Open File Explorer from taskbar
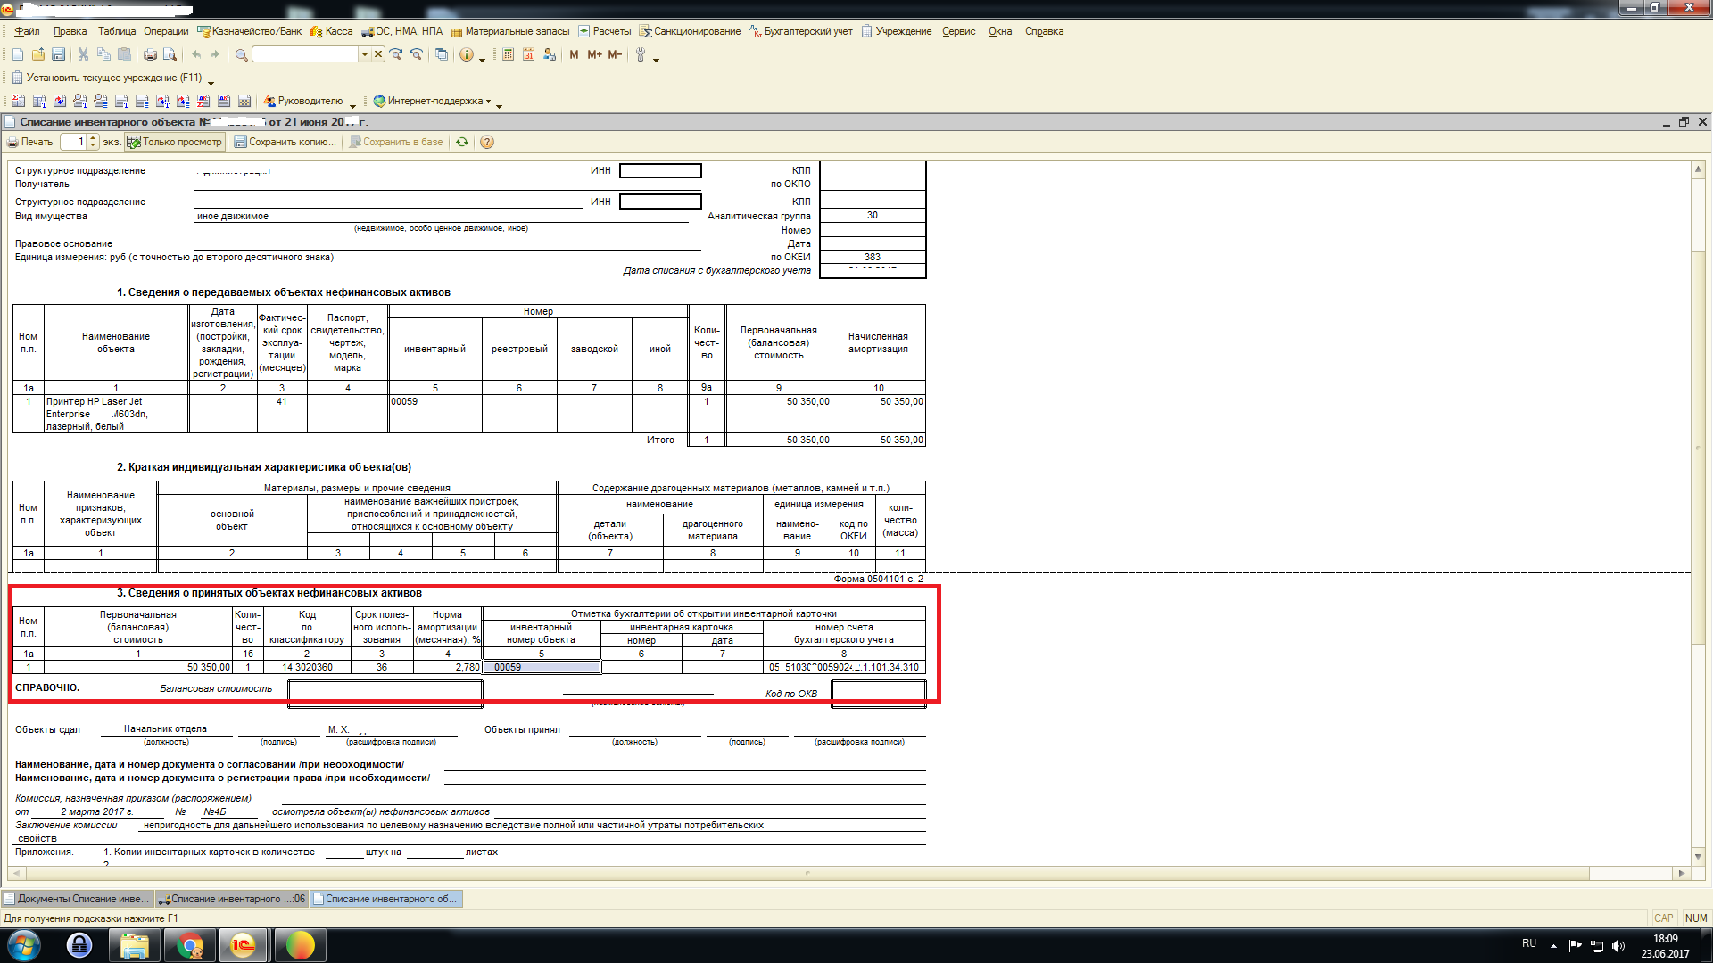 click(x=134, y=945)
